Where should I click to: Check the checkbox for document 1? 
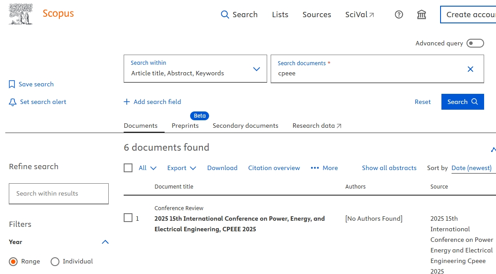pos(128,218)
